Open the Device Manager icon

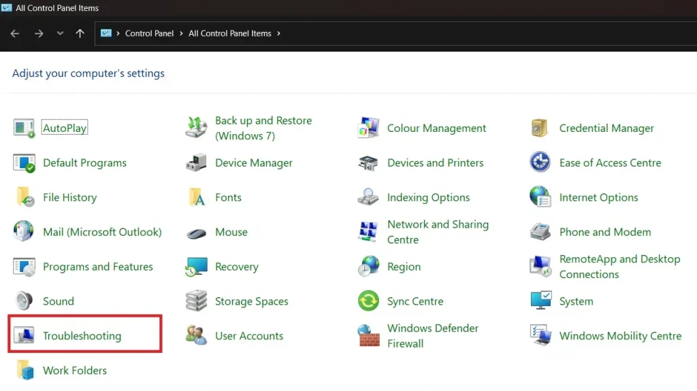(x=197, y=163)
